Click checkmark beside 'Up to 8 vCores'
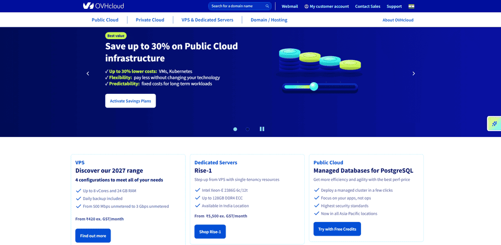This screenshot has height=245, width=501. pos(78,191)
